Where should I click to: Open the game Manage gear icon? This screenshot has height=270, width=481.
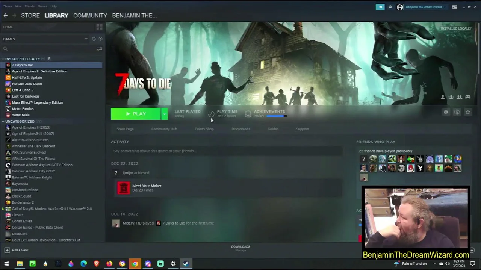point(446,112)
